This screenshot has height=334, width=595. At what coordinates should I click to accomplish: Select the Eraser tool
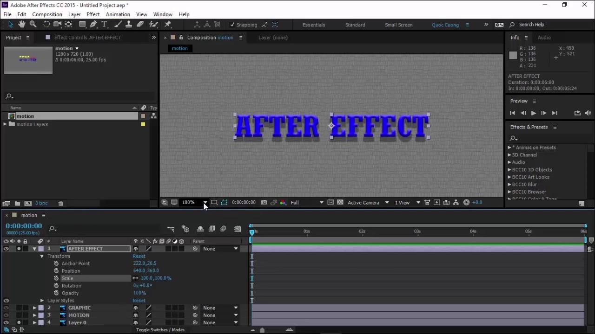coord(140,25)
